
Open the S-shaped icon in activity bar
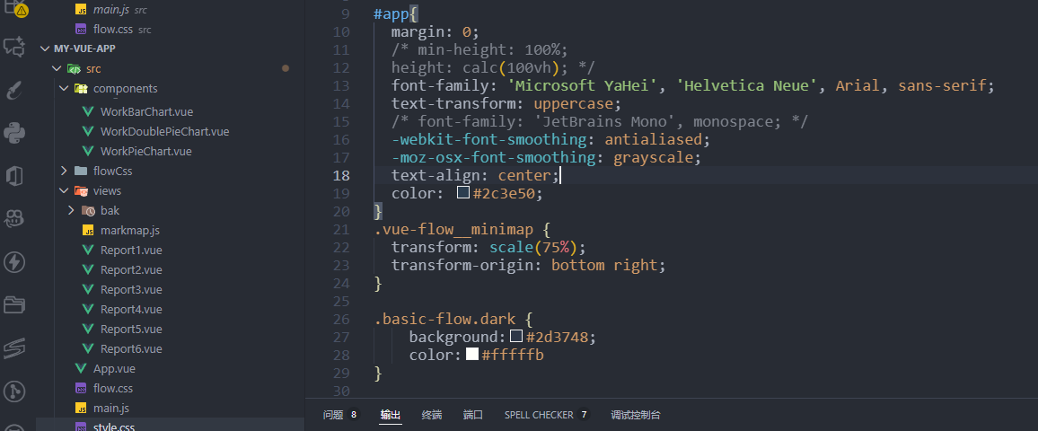(x=14, y=348)
